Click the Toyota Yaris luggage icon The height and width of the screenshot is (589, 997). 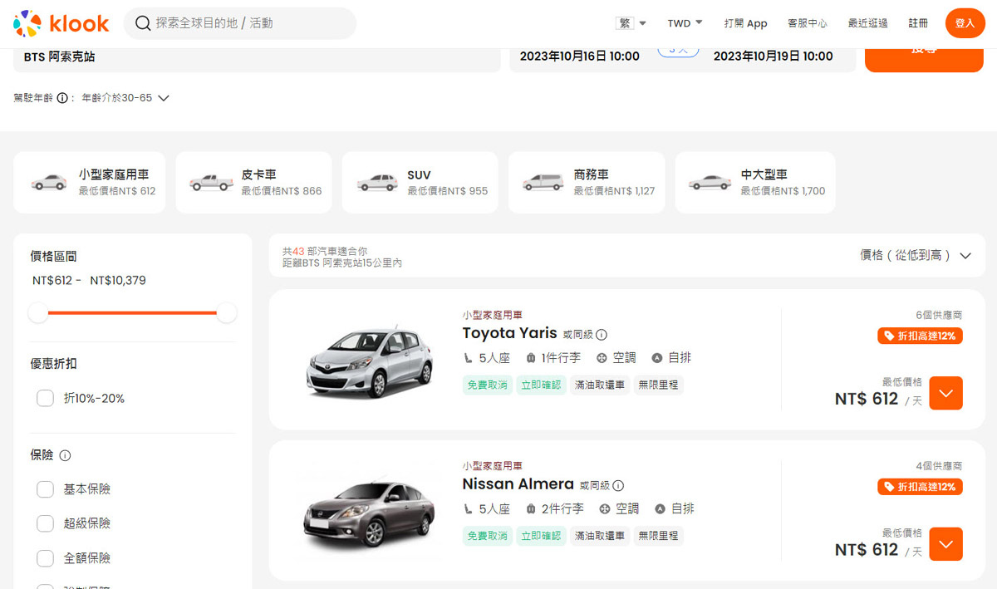(530, 358)
